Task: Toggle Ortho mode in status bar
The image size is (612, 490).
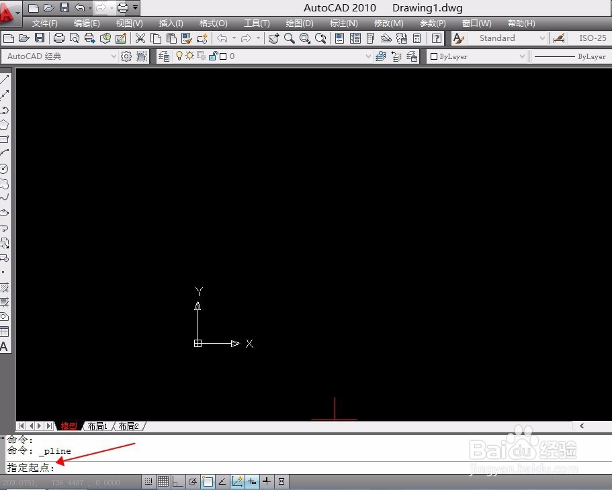Action: (177, 481)
